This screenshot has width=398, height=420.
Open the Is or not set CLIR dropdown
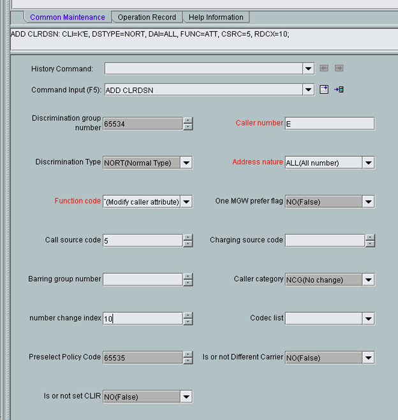[186, 396]
